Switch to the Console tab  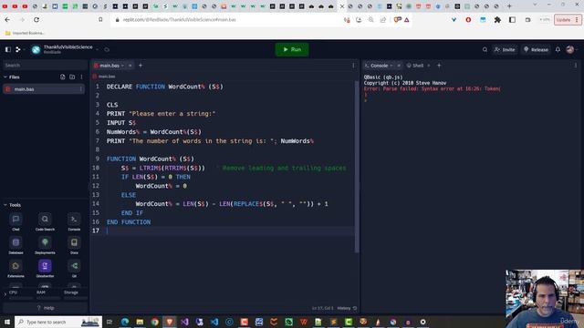point(379,66)
